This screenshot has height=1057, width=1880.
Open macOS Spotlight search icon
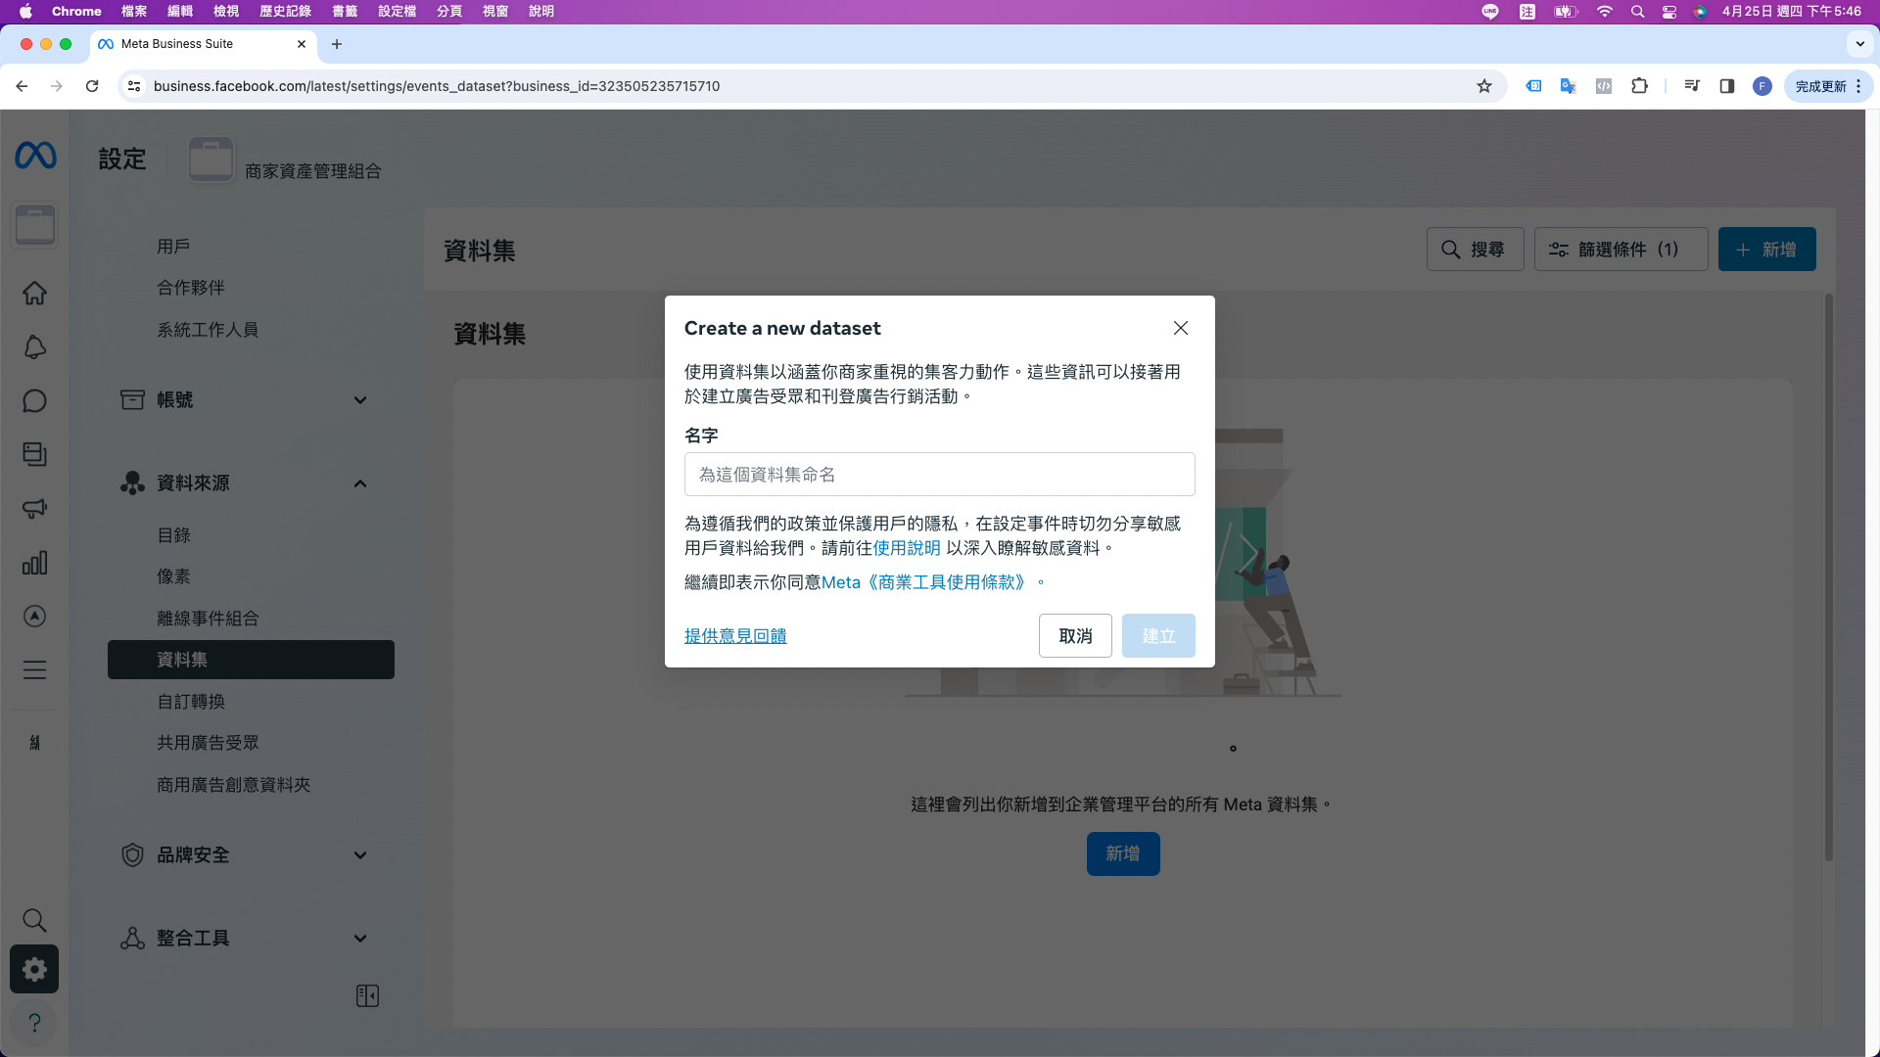pyautogui.click(x=1637, y=12)
